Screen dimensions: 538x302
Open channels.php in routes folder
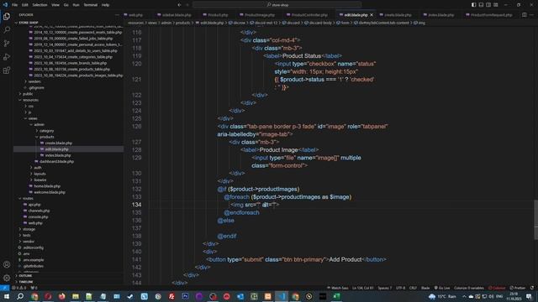[39, 211]
